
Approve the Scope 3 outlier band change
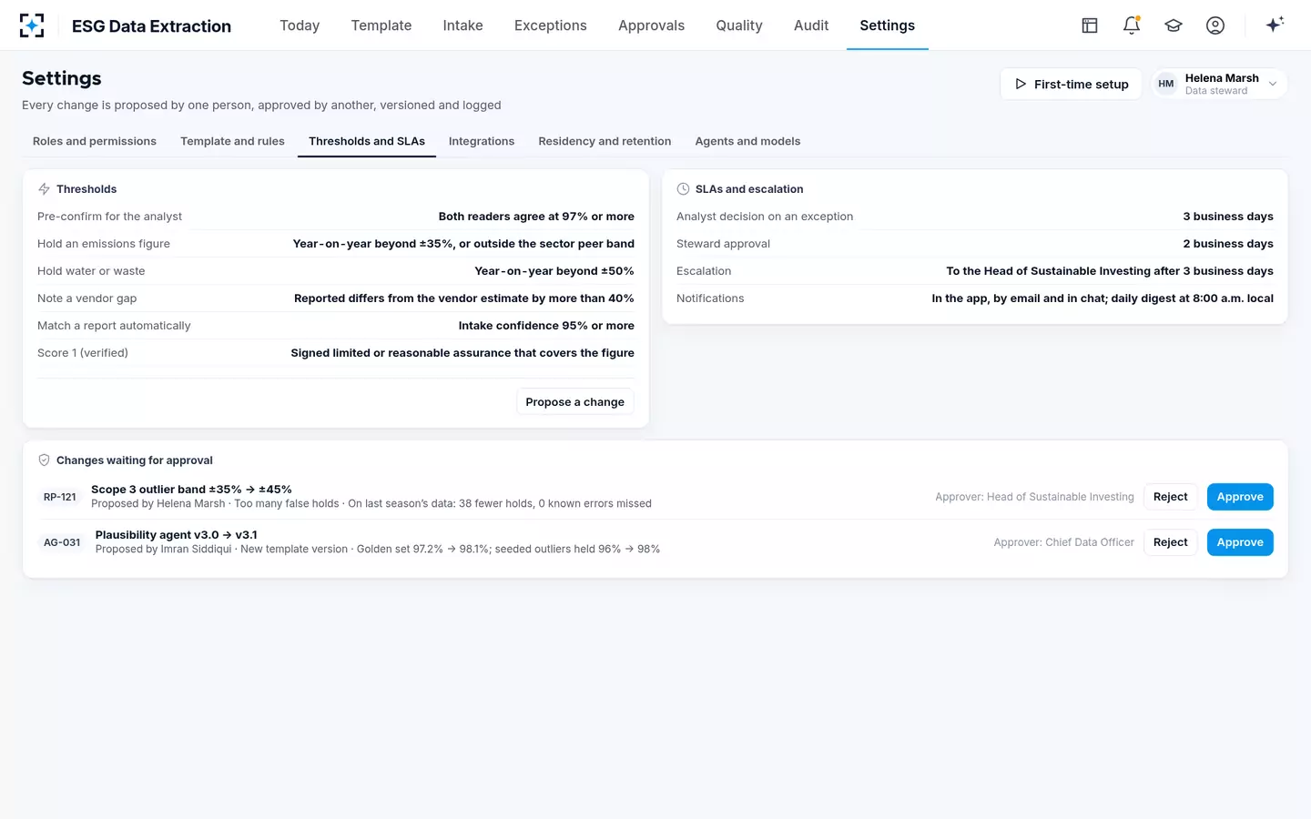pyautogui.click(x=1240, y=497)
